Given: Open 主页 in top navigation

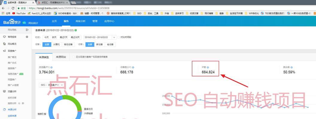Looking at the screenshot, I should pyautogui.click(x=54, y=21).
